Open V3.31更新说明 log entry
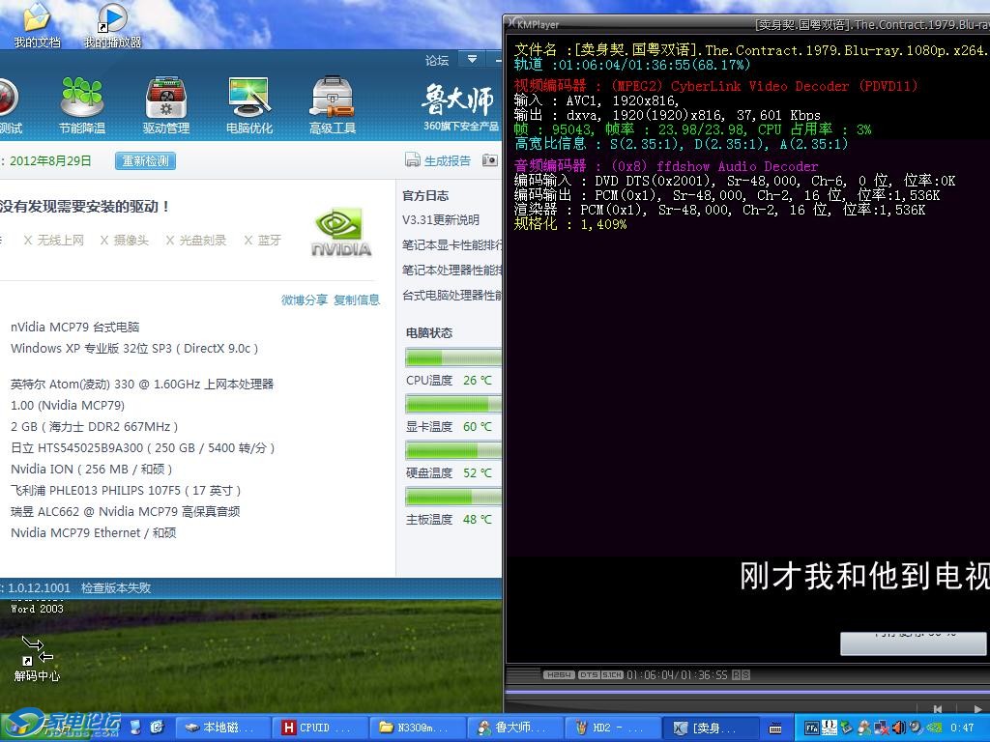 (x=441, y=220)
